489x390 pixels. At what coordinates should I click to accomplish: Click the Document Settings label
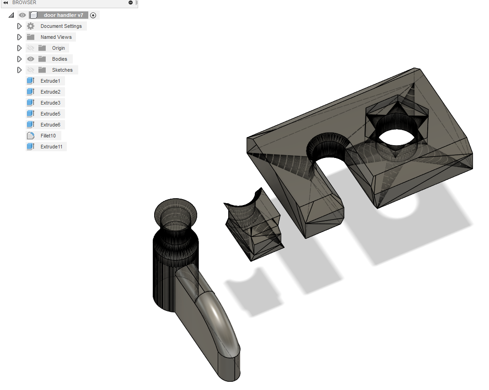pyautogui.click(x=61, y=26)
